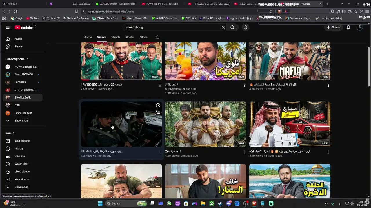Open the Google bookmark

pos(17,18)
